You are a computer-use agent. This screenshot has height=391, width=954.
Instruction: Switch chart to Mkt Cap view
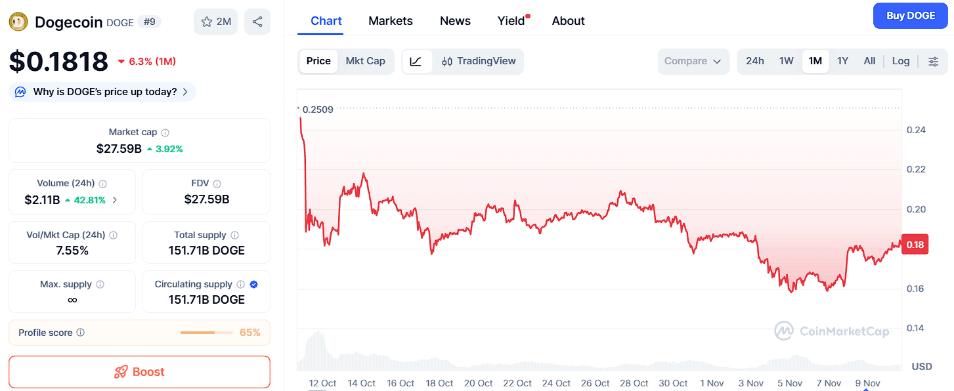pyautogui.click(x=365, y=61)
